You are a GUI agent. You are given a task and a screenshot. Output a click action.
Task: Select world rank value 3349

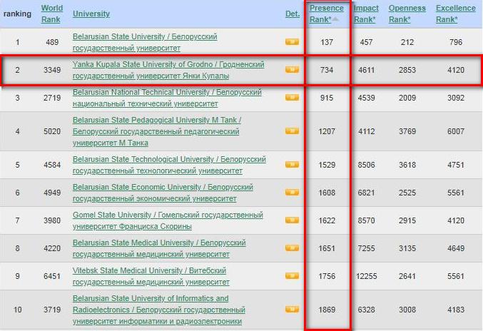click(52, 70)
